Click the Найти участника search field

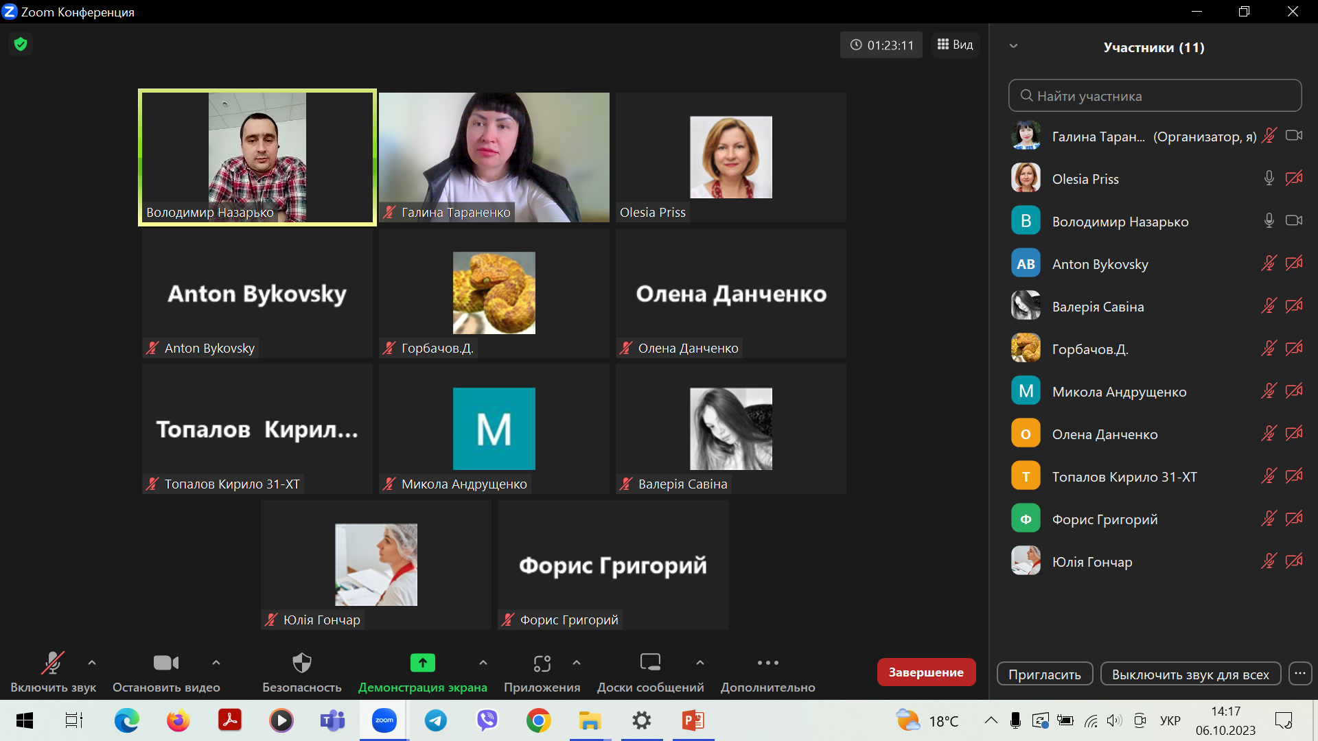1155,96
